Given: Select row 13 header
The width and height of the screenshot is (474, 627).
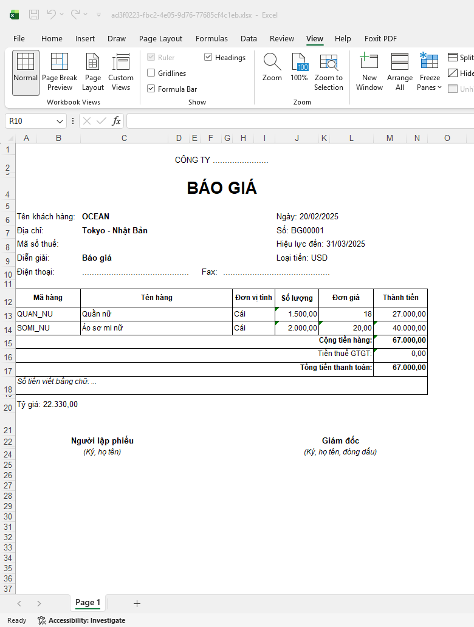Looking at the screenshot, I should 8,316.
